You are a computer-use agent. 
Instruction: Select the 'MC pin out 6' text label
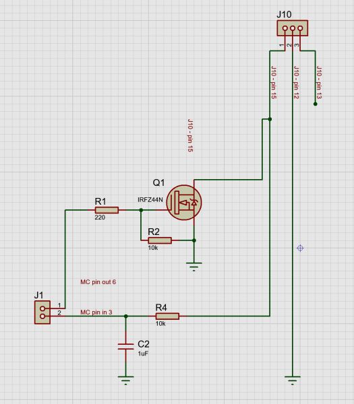(x=98, y=282)
